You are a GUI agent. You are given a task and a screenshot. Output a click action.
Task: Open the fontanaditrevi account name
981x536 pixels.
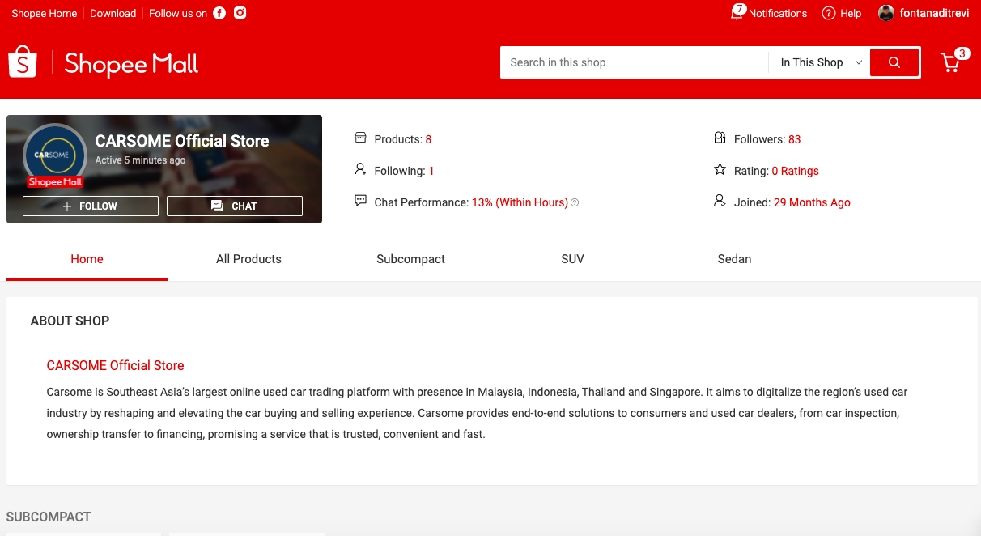pos(934,14)
